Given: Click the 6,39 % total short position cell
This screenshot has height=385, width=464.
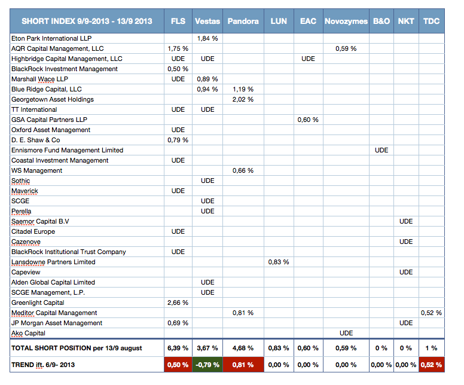Looking at the screenshot, I should [178, 349].
